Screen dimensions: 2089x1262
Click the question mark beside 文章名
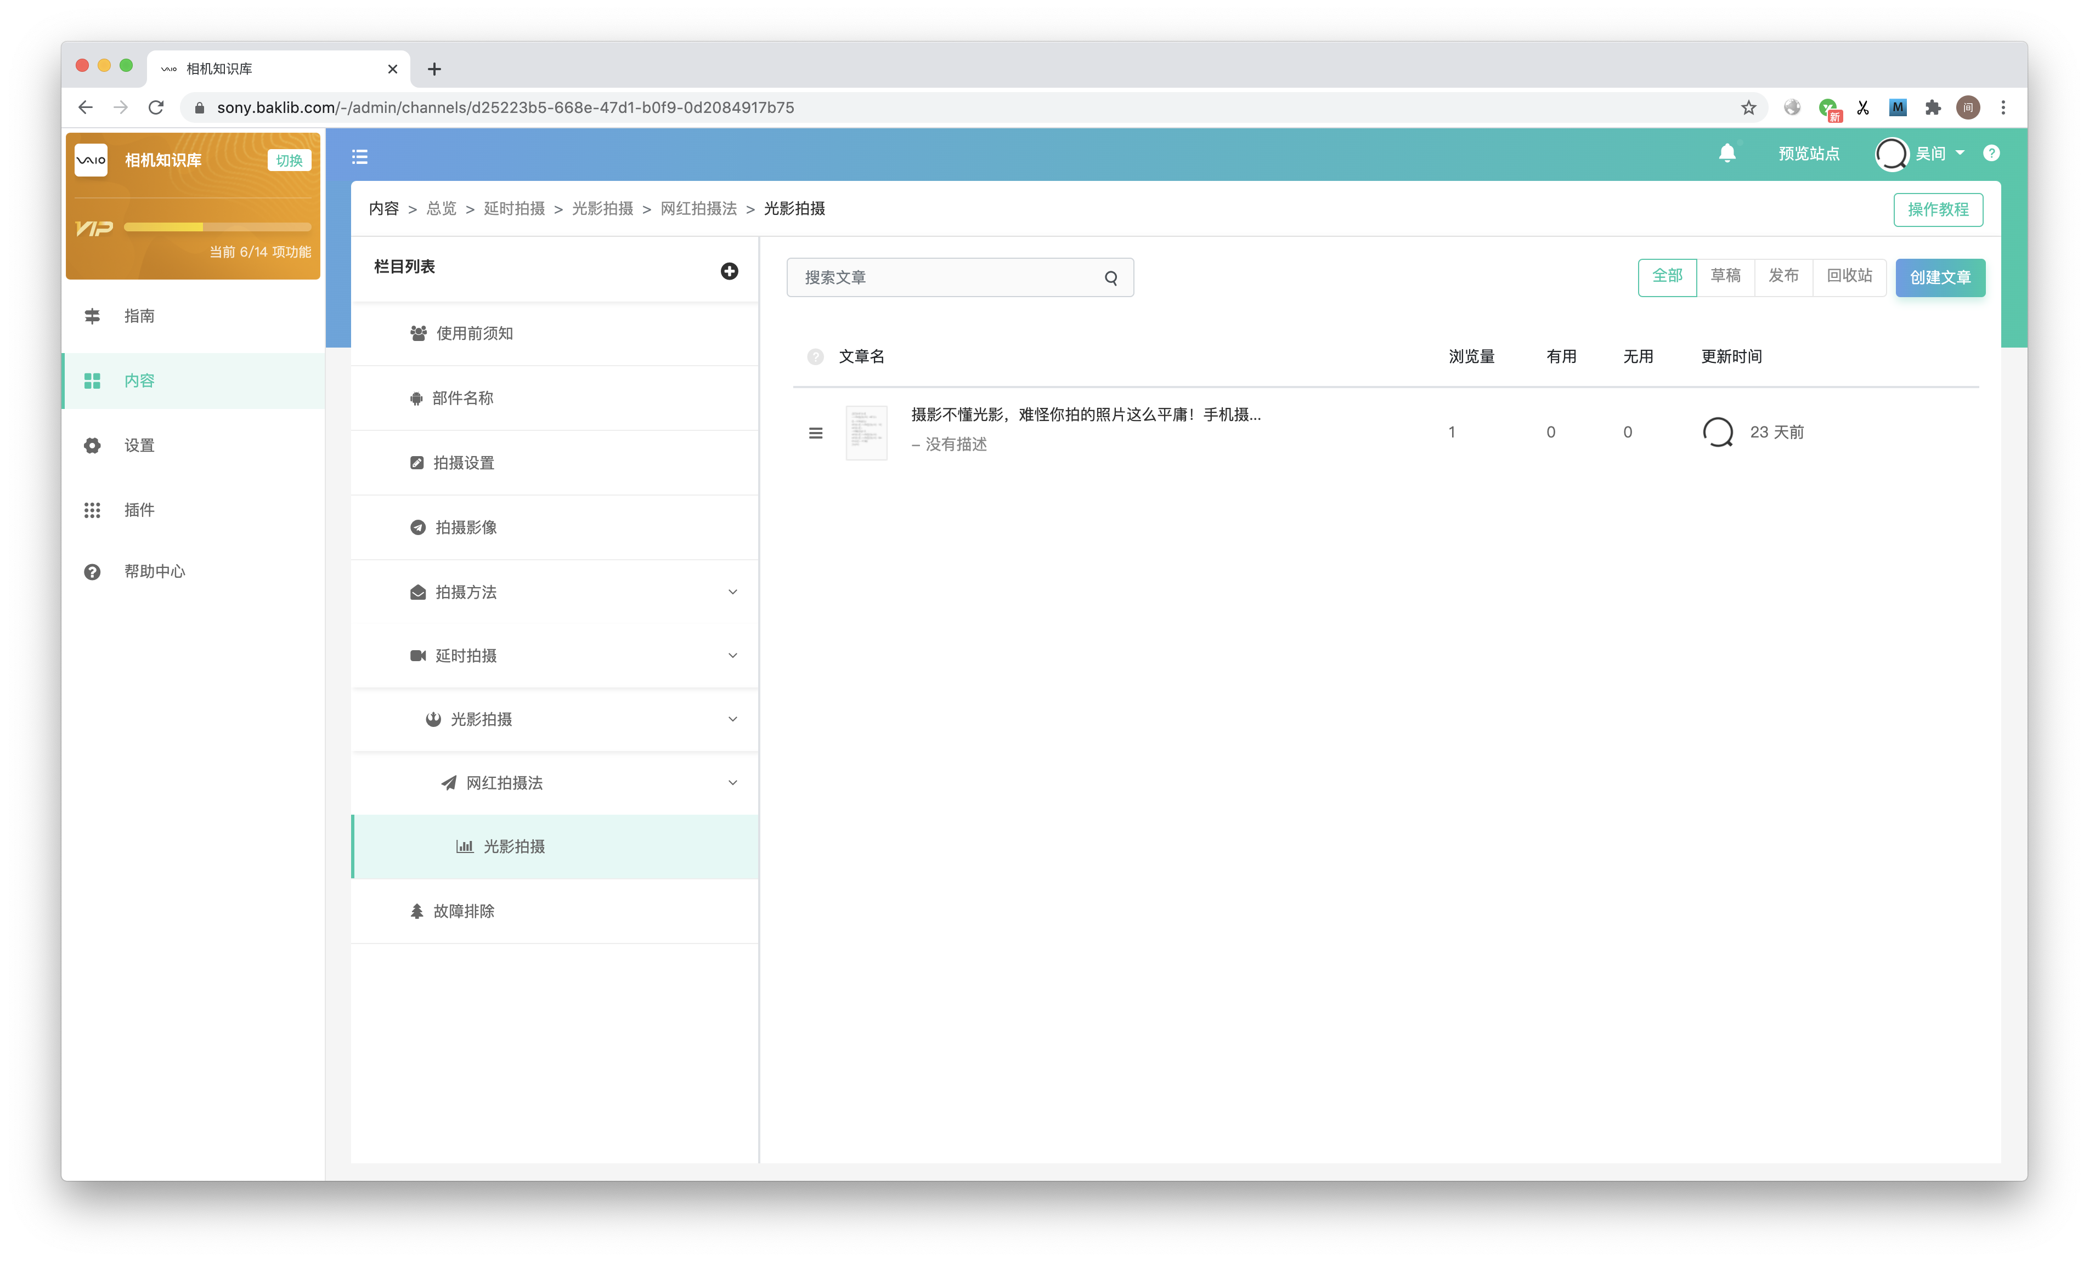tap(815, 356)
